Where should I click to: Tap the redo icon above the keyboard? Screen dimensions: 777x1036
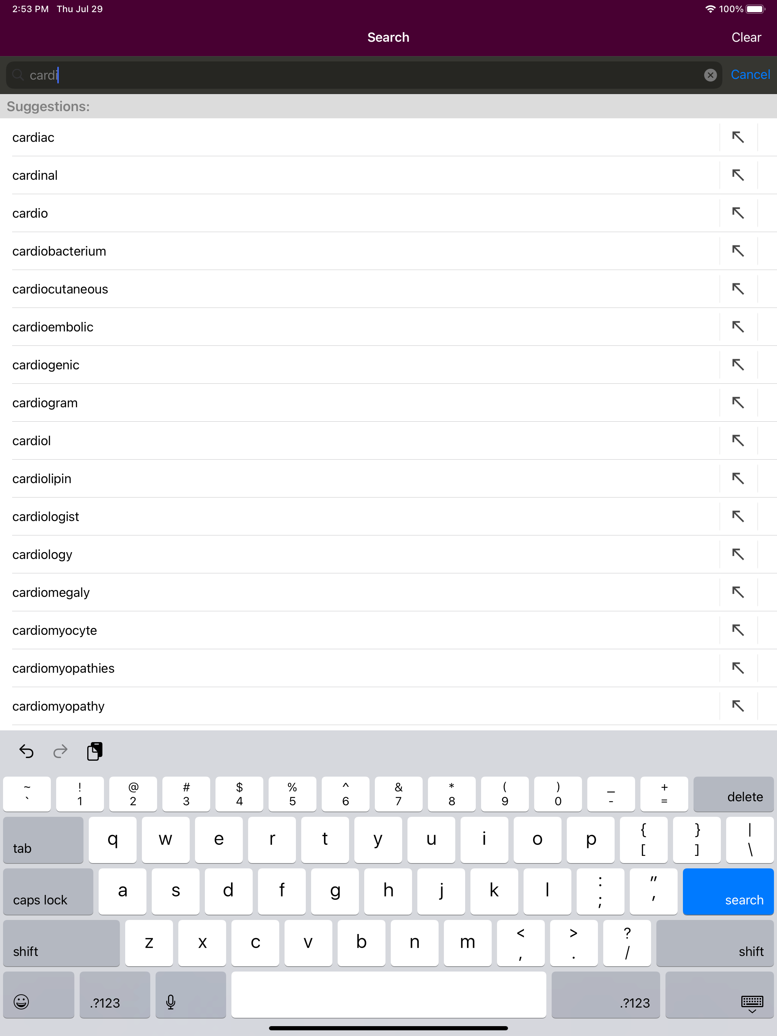[x=60, y=751]
